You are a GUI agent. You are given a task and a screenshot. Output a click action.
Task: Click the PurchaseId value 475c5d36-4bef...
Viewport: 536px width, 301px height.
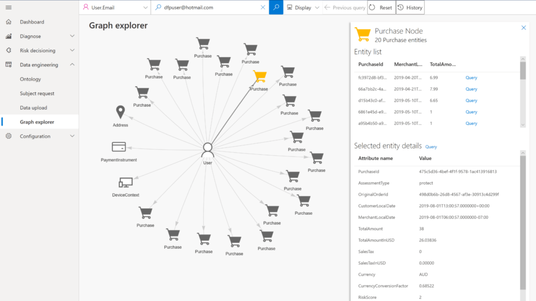coord(457,171)
